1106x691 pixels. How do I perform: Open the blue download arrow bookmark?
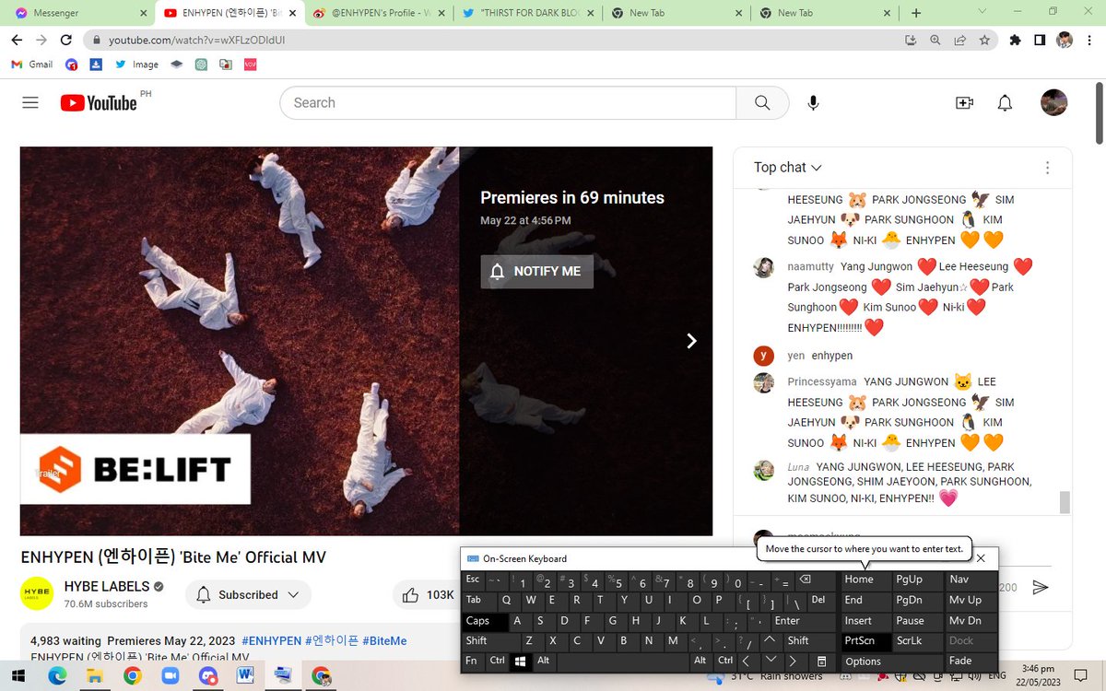click(x=96, y=64)
